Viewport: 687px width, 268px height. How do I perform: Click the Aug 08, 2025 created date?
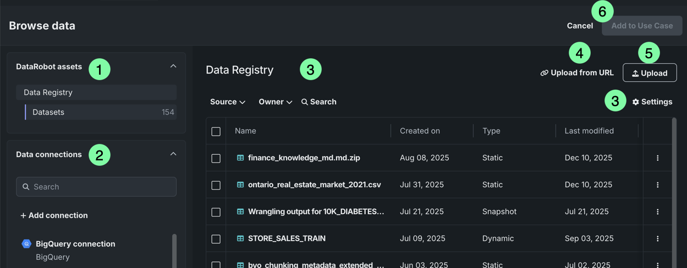click(x=425, y=158)
